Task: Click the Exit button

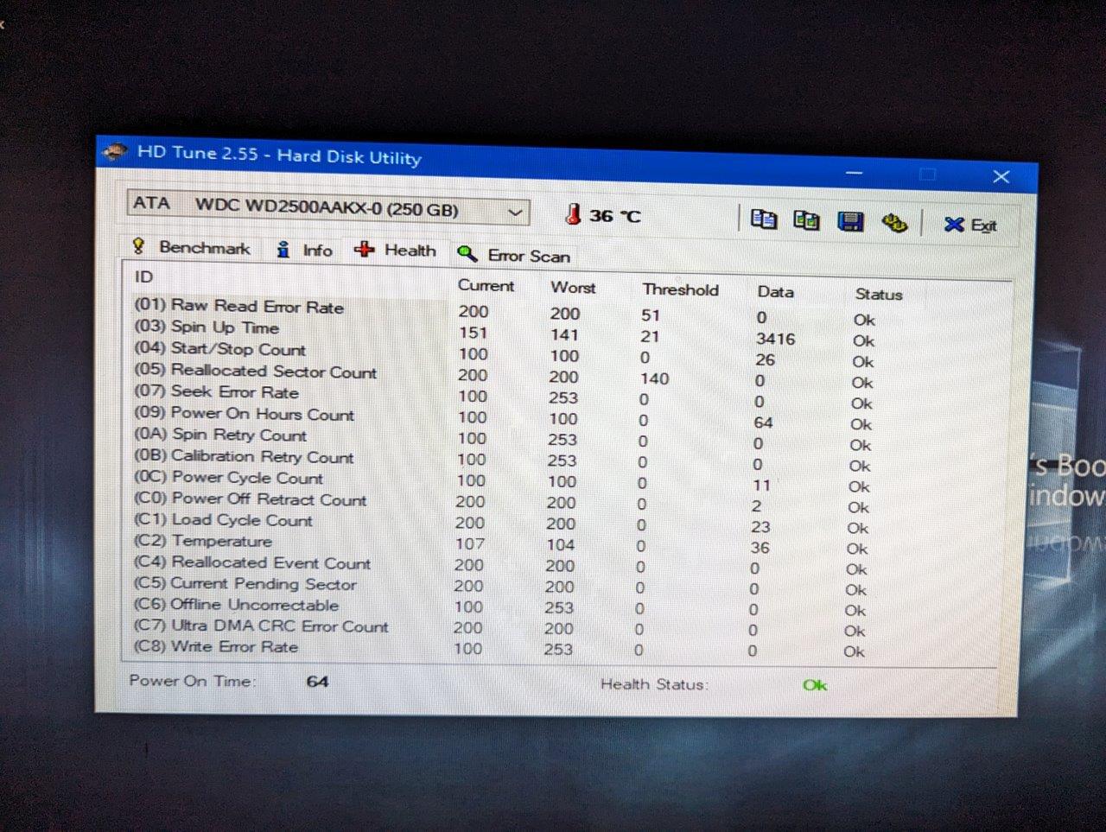Action: point(970,225)
